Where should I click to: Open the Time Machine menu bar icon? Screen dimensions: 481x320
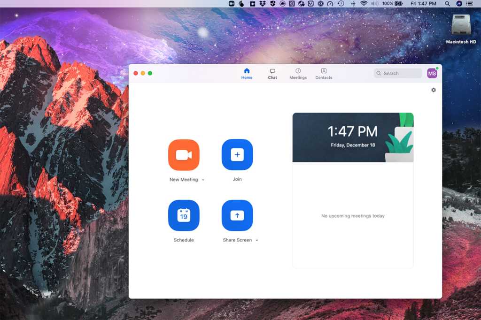[x=341, y=4]
